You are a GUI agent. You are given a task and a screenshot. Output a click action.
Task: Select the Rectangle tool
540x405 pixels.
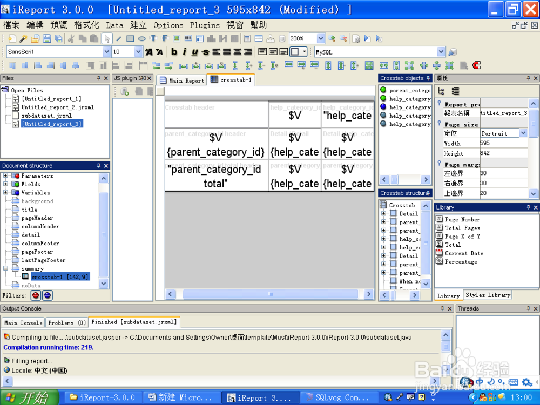point(130,38)
